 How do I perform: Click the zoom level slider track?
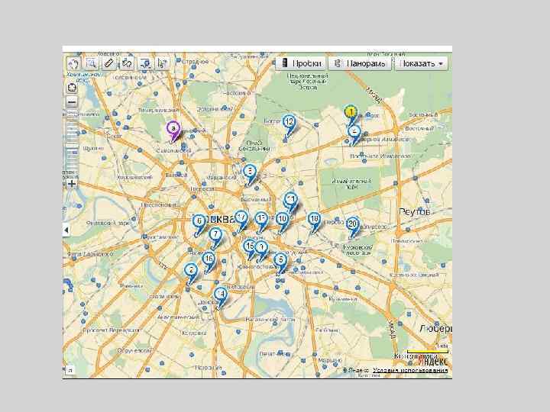(72, 143)
